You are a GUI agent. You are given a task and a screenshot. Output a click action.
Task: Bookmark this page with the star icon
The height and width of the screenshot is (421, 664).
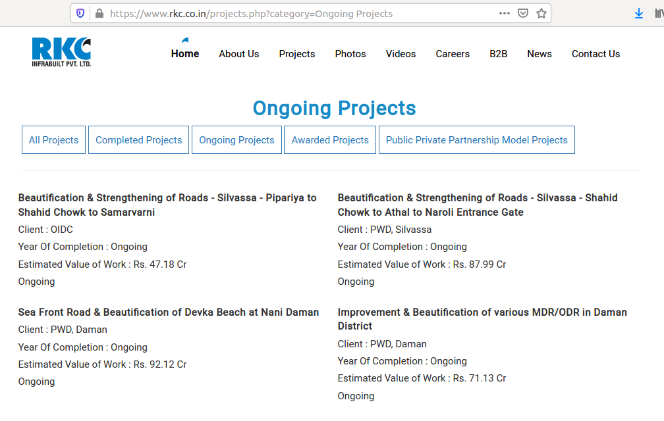click(x=541, y=13)
